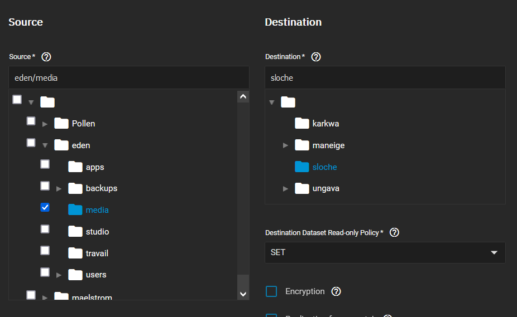Image resolution: width=517 pixels, height=317 pixels.
Task: Show help for Read-only Policy
Action: click(394, 232)
